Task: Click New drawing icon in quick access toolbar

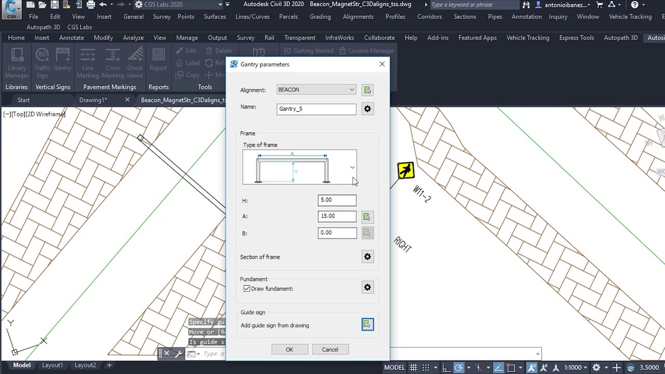Action: point(31,5)
